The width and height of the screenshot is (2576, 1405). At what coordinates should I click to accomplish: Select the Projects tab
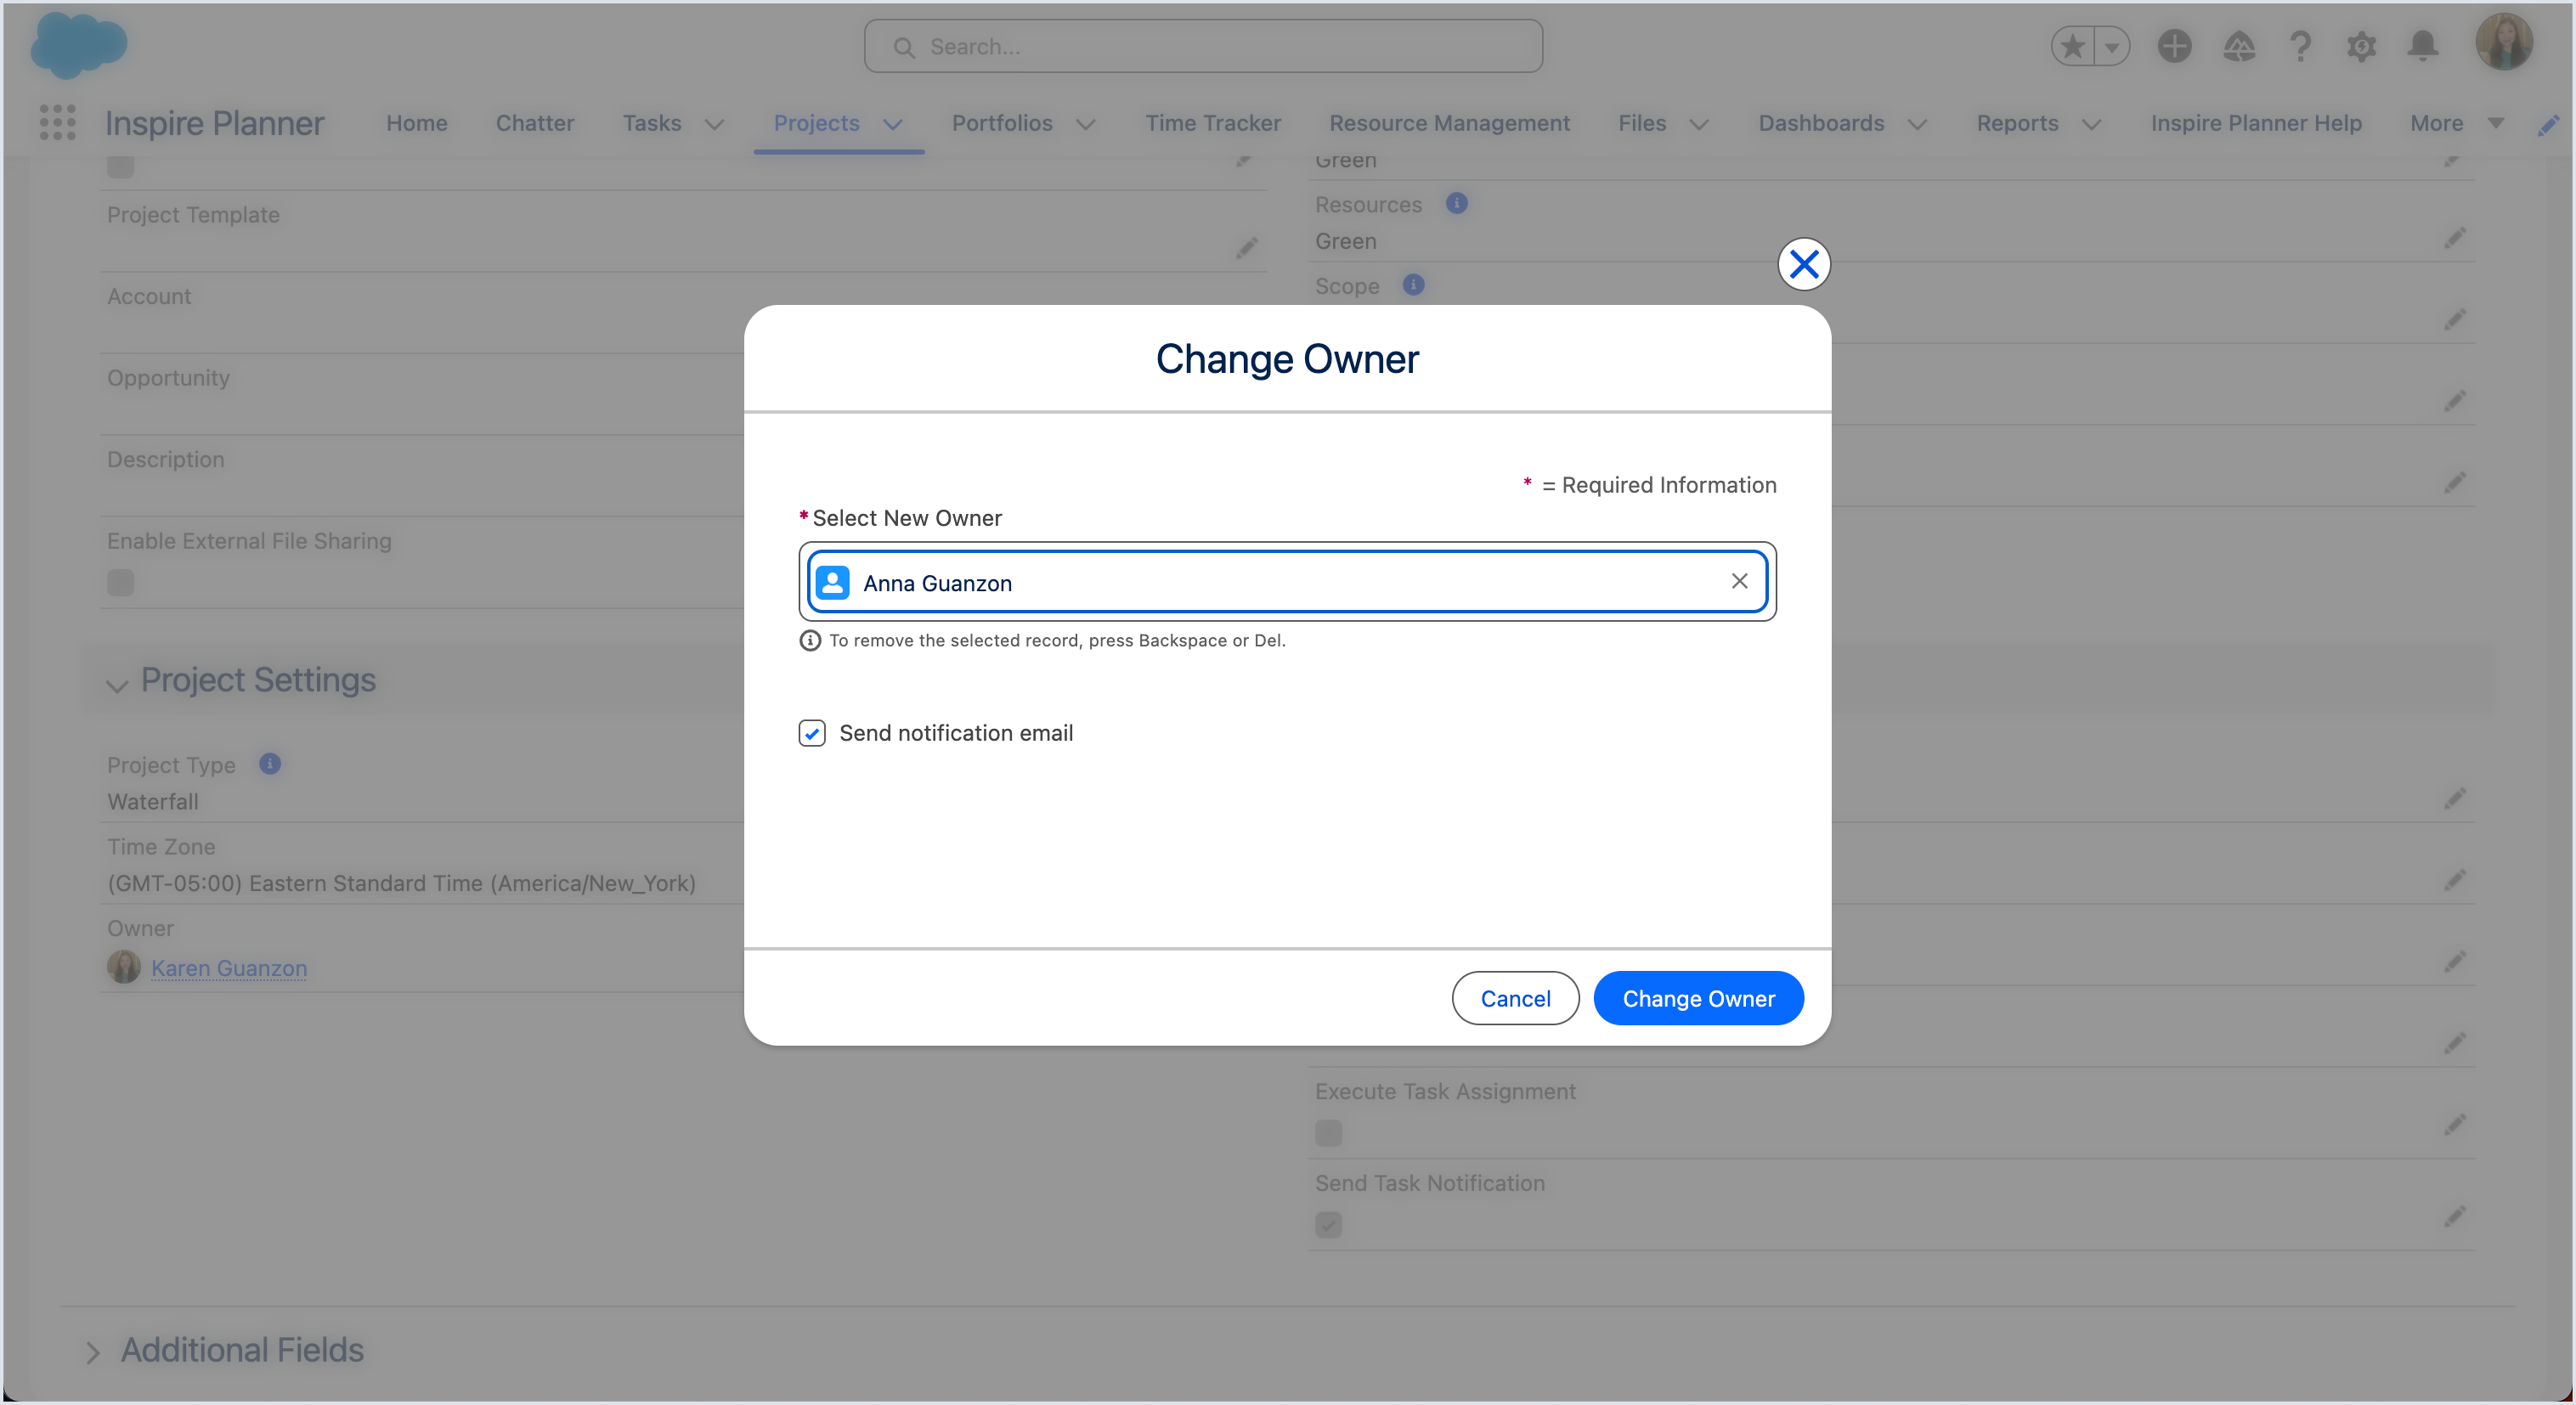[x=816, y=123]
